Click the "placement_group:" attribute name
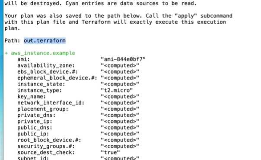The image size is (261, 160). 43,109
